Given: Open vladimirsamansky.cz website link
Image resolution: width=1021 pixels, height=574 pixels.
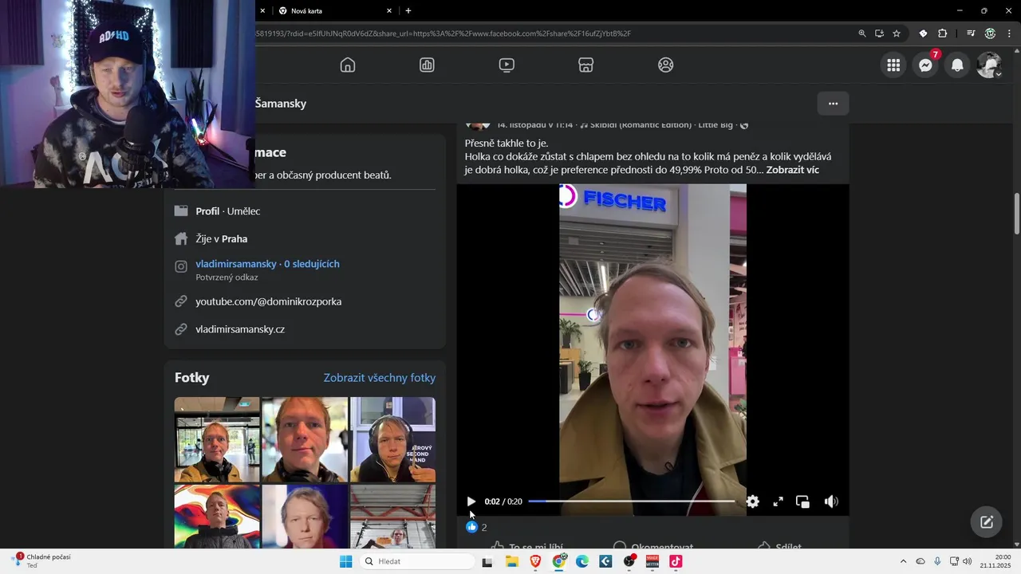Looking at the screenshot, I should click(x=240, y=329).
